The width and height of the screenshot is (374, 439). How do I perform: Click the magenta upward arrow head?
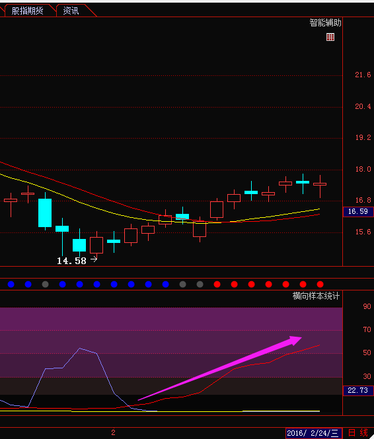(x=295, y=340)
